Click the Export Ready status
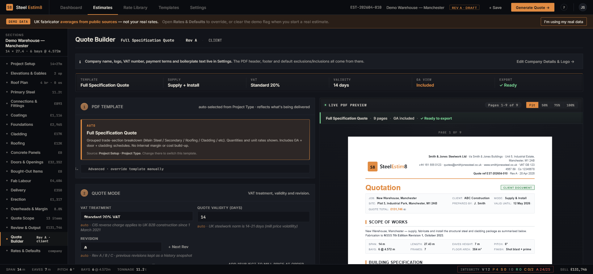Image resolution: width=593 pixels, height=274 pixels. [508, 85]
